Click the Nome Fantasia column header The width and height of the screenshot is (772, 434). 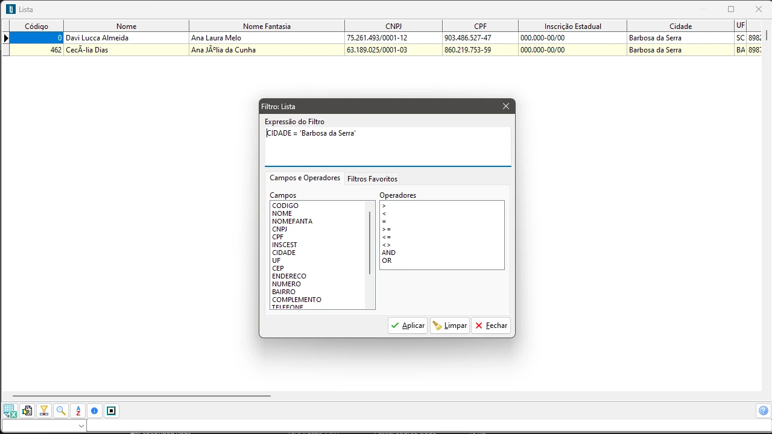click(267, 26)
